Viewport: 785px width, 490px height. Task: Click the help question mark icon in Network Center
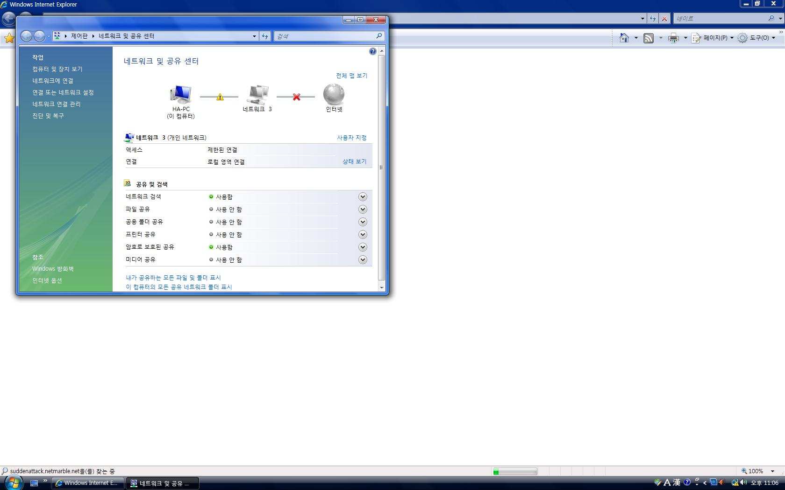tap(372, 51)
